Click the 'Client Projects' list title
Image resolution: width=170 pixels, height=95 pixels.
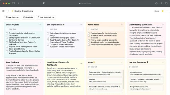pos(12,25)
